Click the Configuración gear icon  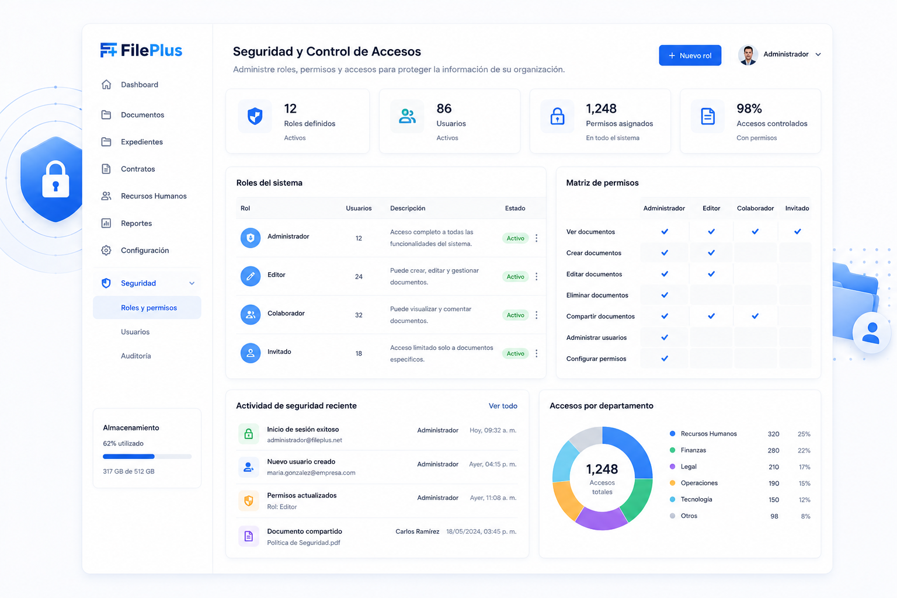106,251
